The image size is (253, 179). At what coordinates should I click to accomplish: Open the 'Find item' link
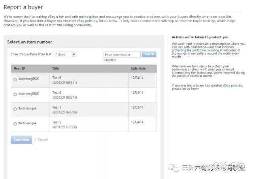point(110,60)
